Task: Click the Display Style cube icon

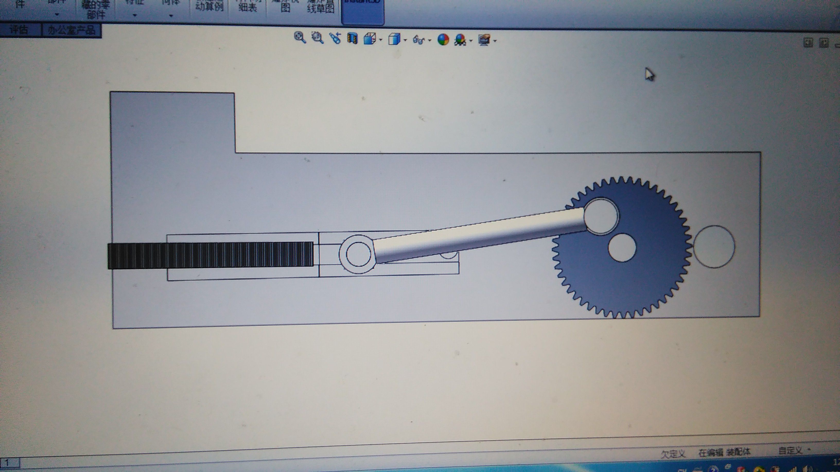Action: (x=394, y=39)
